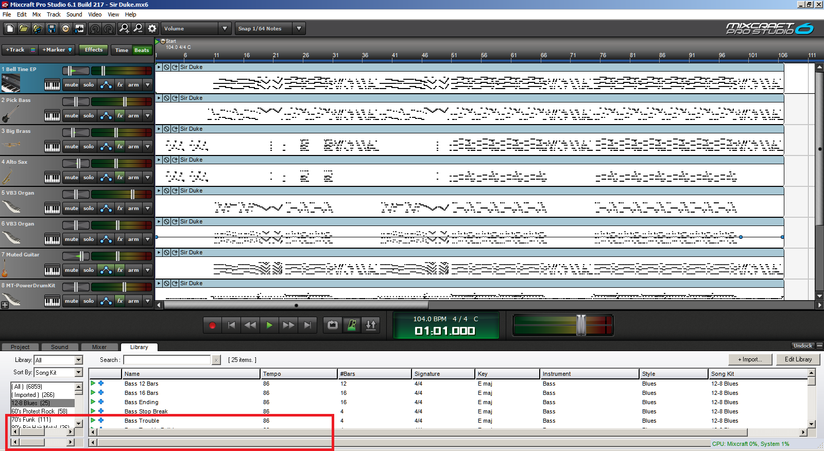Viewport: 824px width, 451px height.
Task: Click the Undock button
Action: coord(803,346)
